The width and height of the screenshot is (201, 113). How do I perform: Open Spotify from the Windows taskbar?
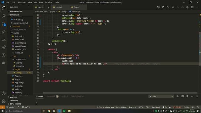[x=64, y=111]
